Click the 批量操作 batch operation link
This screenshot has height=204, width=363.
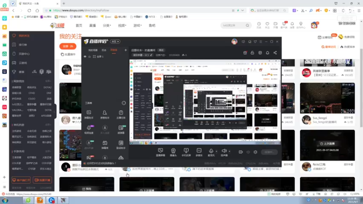(x=69, y=54)
